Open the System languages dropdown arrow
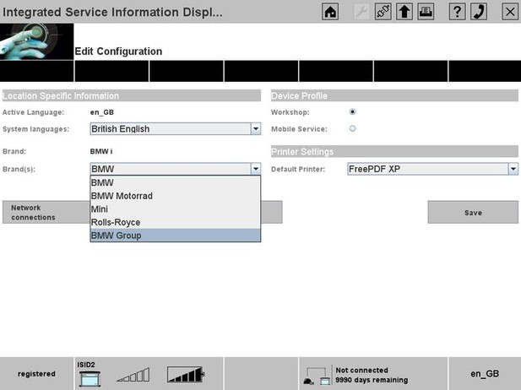Image resolution: width=521 pixels, height=390 pixels. pyautogui.click(x=256, y=129)
